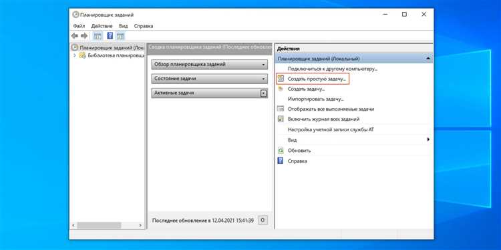This screenshot has width=501, height=250.
Task: Click the Task Scheduler title bar clock icon
Action: click(x=75, y=15)
